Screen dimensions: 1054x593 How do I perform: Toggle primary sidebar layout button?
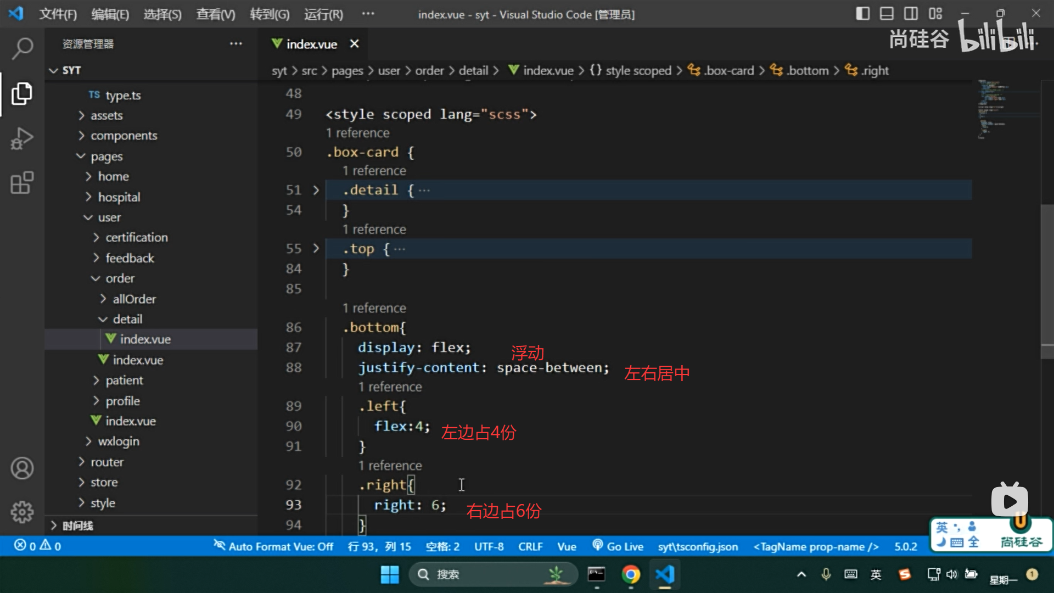(862, 14)
